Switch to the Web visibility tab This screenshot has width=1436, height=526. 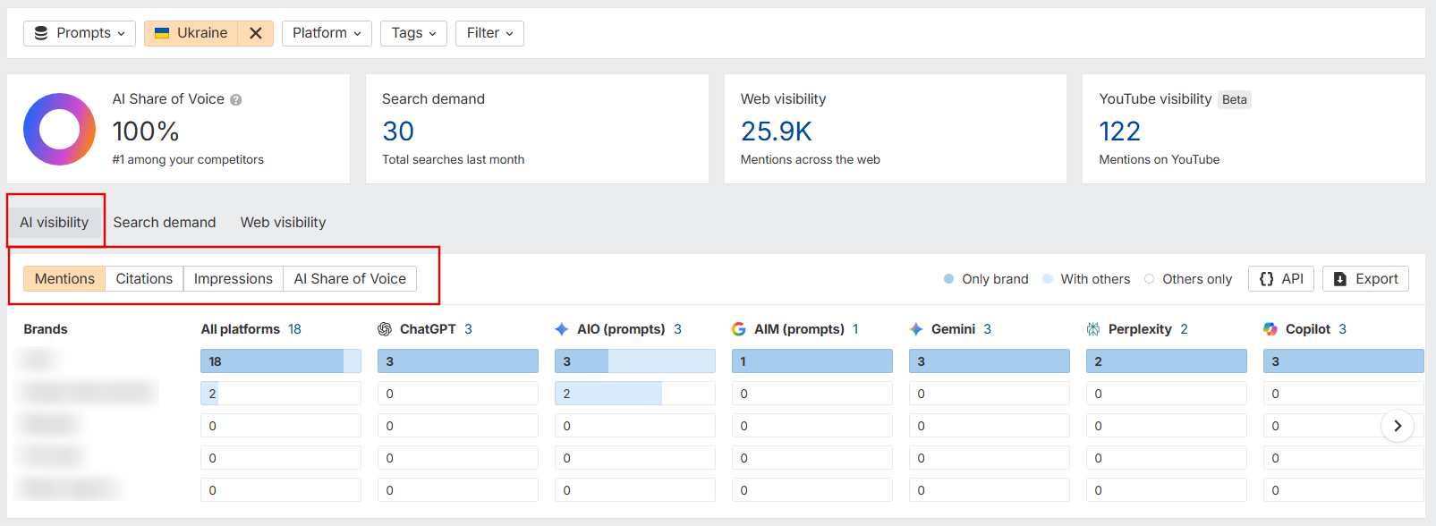click(283, 222)
